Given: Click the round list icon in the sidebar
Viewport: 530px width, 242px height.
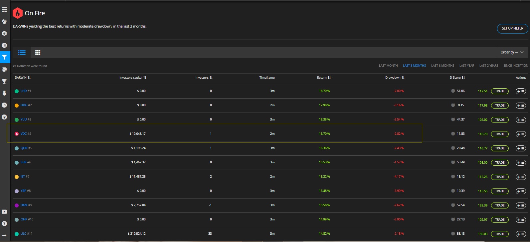Looking at the screenshot, I should [4, 45].
